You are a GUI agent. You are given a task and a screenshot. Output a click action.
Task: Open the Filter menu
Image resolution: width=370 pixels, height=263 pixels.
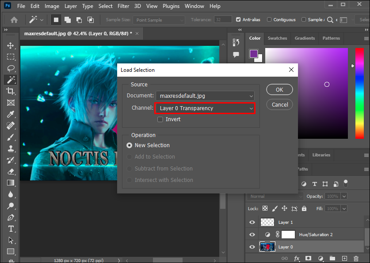pos(122,6)
